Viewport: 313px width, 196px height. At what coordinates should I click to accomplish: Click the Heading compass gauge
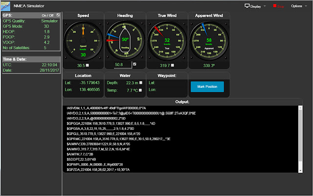tap(125, 40)
